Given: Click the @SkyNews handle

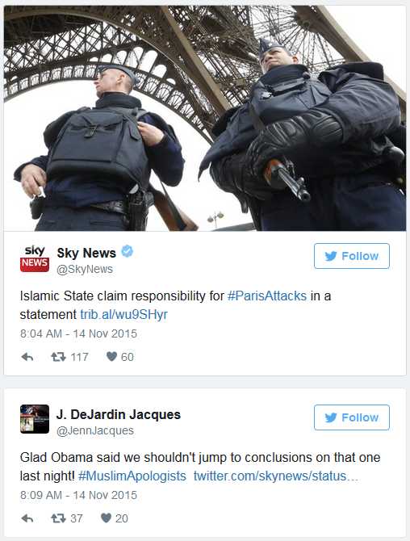Looking at the screenshot, I should pos(85,269).
